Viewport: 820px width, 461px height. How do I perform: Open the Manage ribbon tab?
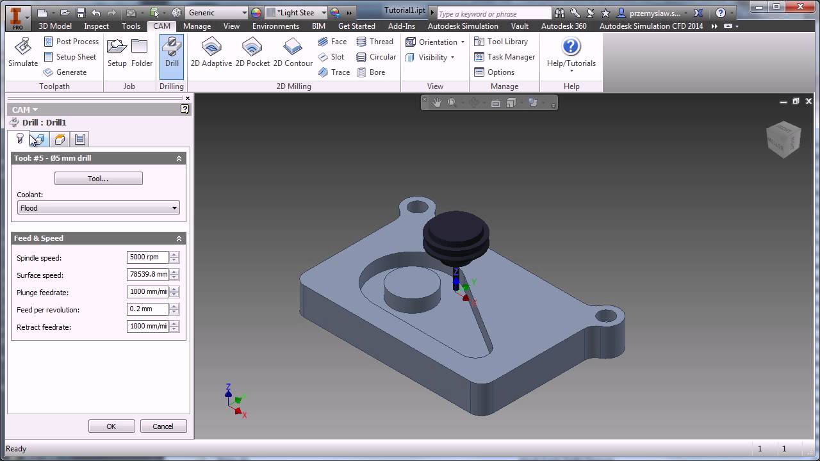(197, 26)
